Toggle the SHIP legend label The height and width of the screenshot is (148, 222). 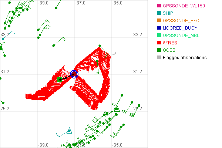point(171,13)
